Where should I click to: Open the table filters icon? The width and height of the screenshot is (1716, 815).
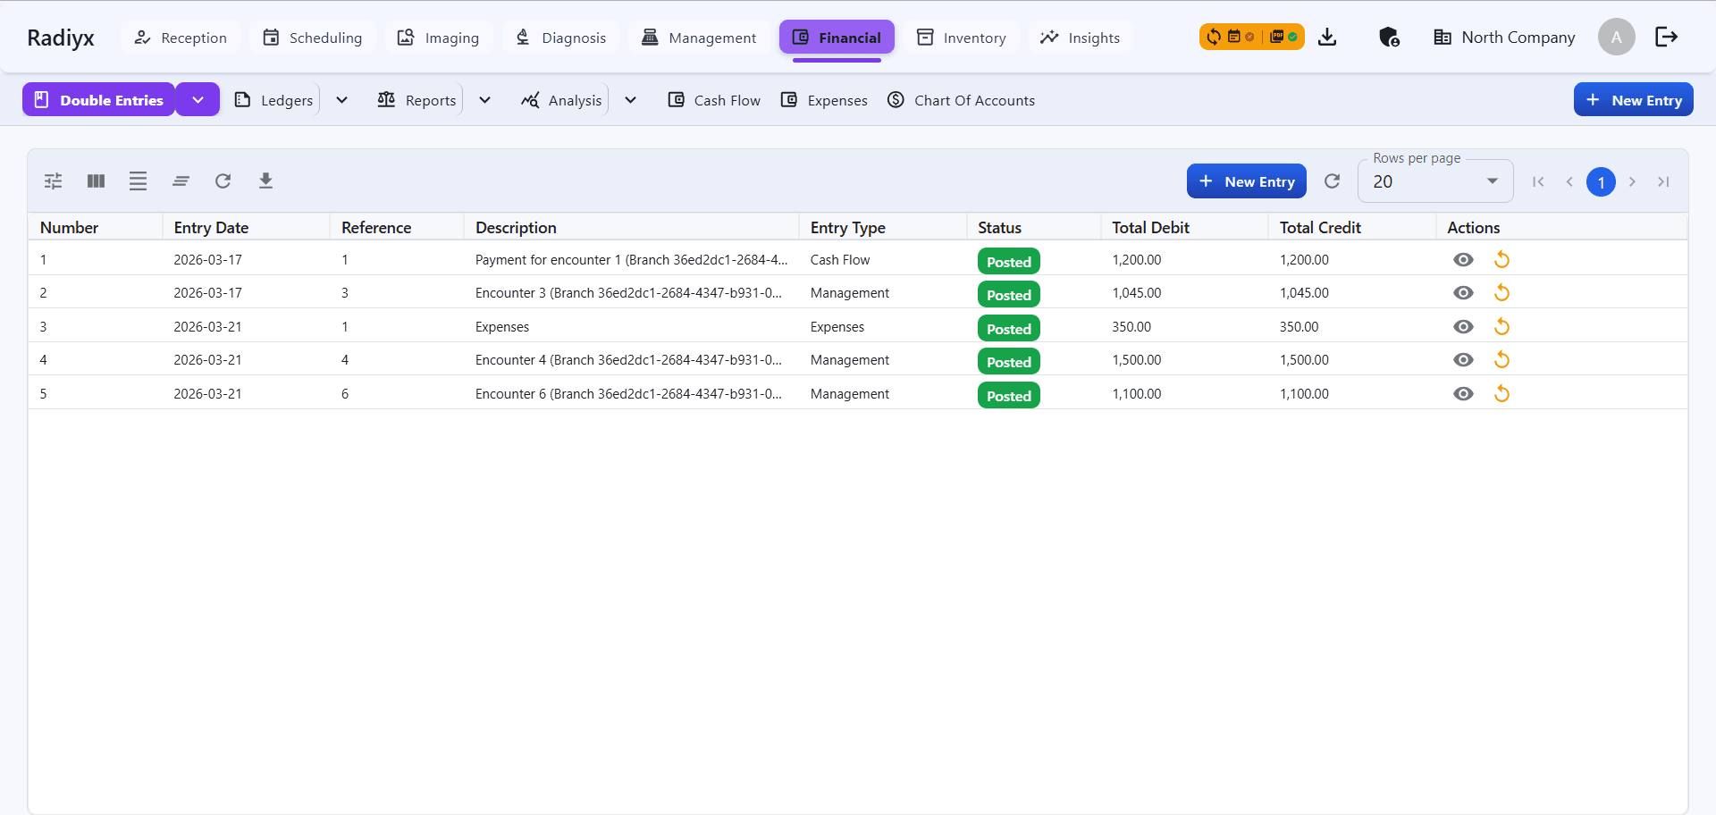[x=53, y=181]
